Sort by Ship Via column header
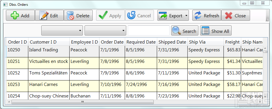272x109 pixels. 206,42
